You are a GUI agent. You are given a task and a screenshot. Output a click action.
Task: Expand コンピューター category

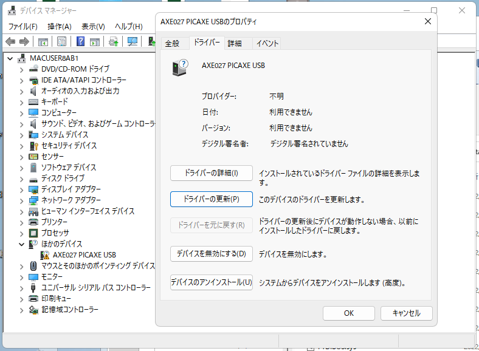click(21, 113)
